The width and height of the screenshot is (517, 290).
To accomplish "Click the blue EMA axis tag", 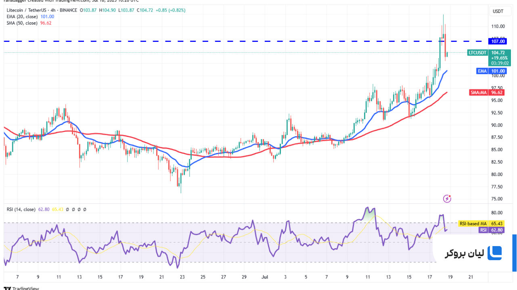I will coord(482,71).
